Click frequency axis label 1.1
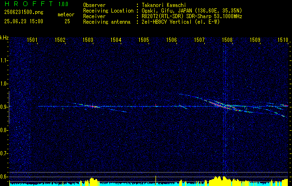 click(4, 60)
